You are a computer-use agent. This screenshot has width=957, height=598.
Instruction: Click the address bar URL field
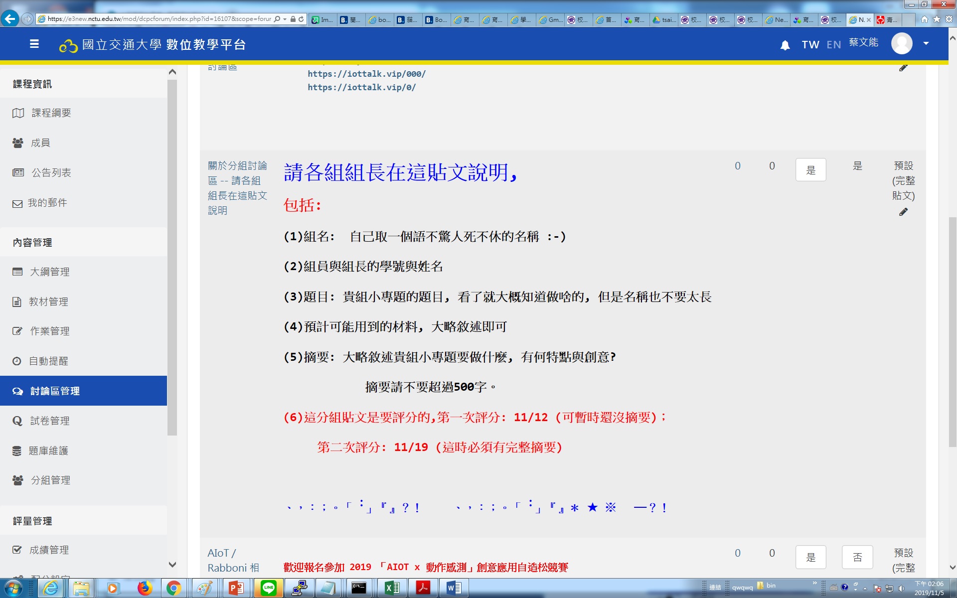[159, 19]
